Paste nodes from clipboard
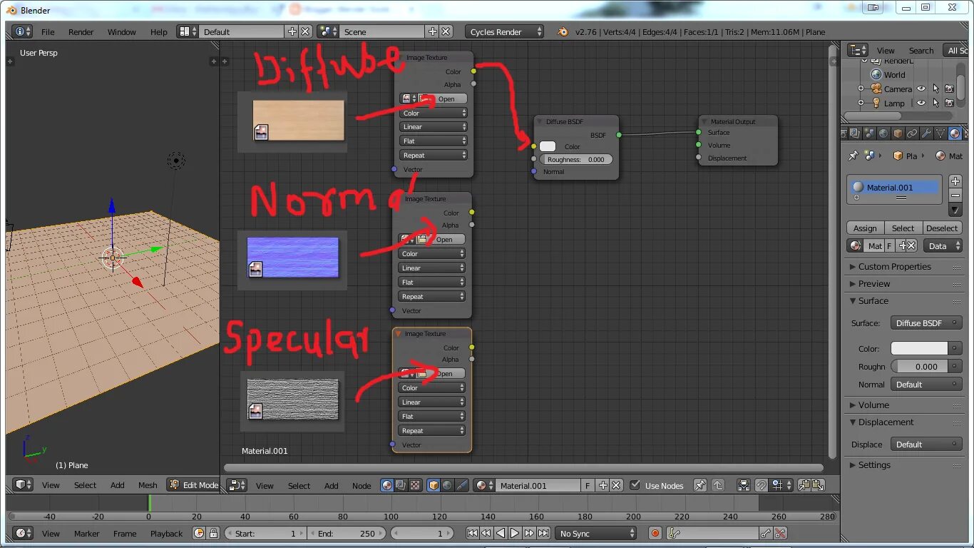The height and width of the screenshot is (548, 974). point(819,485)
